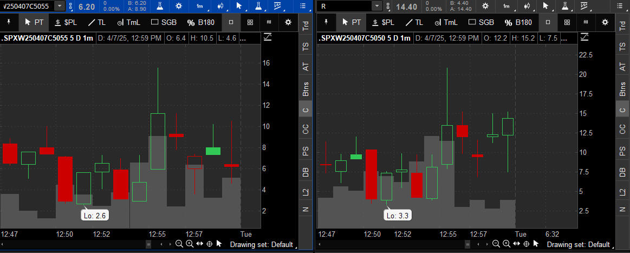Select four-grid layout in left toolbar
The width and height of the screenshot is (630, 253).
[x=250, y=23]
